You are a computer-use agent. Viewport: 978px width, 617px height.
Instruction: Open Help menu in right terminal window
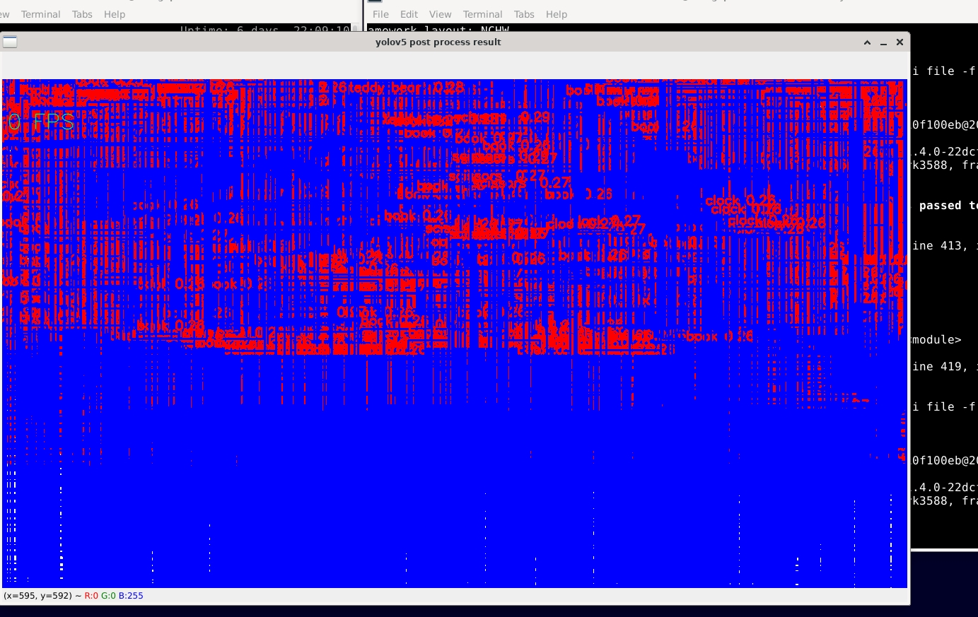click(x=557, y=14)
